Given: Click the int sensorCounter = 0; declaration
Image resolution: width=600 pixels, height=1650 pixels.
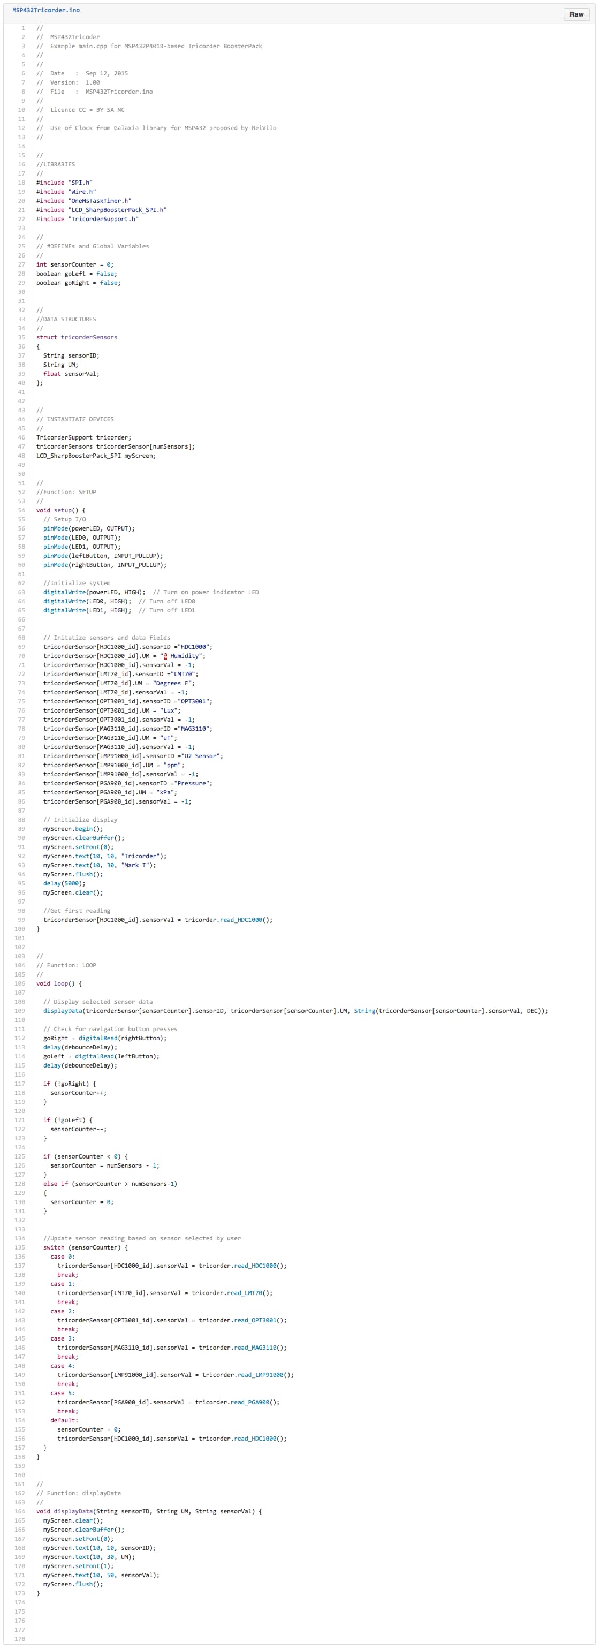Looking at the screenshot, I should coord(75,264).
